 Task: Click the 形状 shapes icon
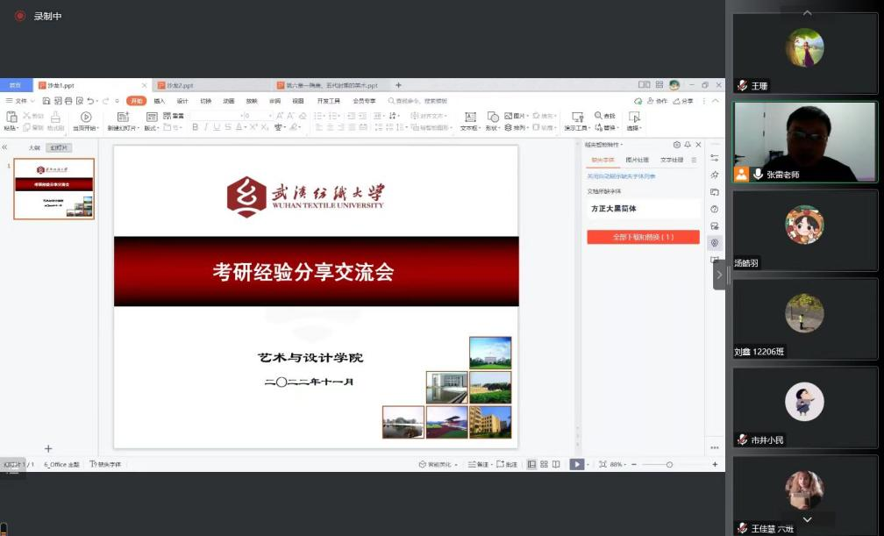[x=493, y=117]
